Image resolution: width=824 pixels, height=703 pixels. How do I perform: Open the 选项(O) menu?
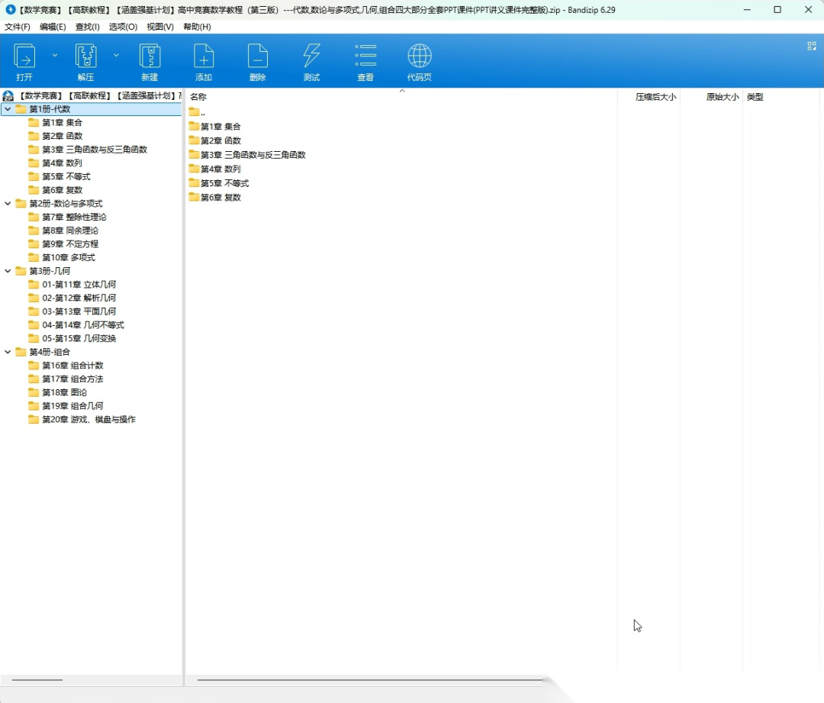pyautogui.click(x=123, y=27)
